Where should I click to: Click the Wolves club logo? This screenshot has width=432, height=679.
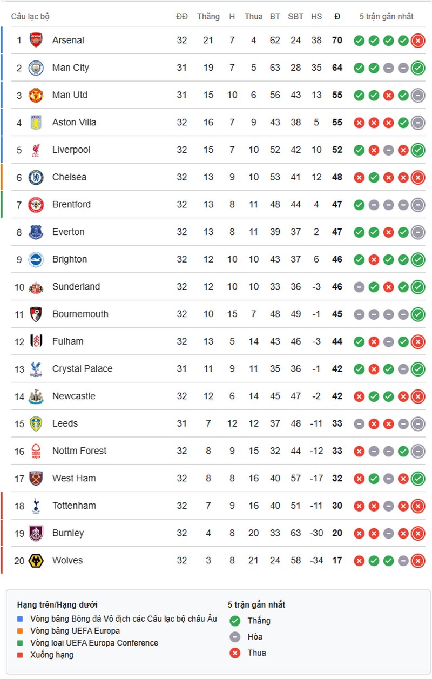coord(36,561)
